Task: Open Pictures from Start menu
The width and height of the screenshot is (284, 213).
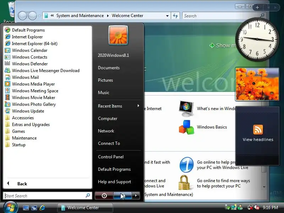Action: 105,80
